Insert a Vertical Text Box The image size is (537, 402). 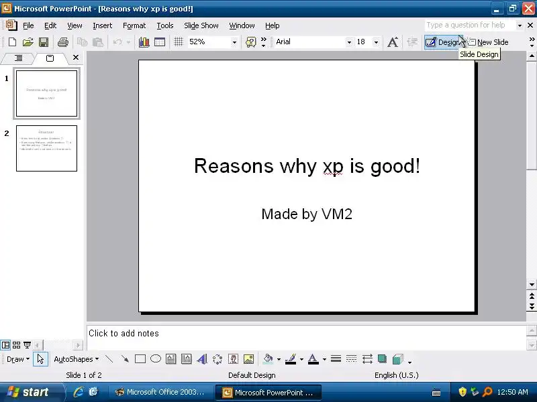click(x=187, y=359)
